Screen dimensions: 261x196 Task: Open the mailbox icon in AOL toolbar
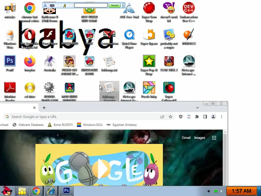click(x=52, y=6)
